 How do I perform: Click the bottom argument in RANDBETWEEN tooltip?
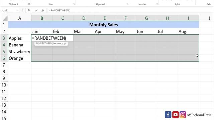[57, 44]
